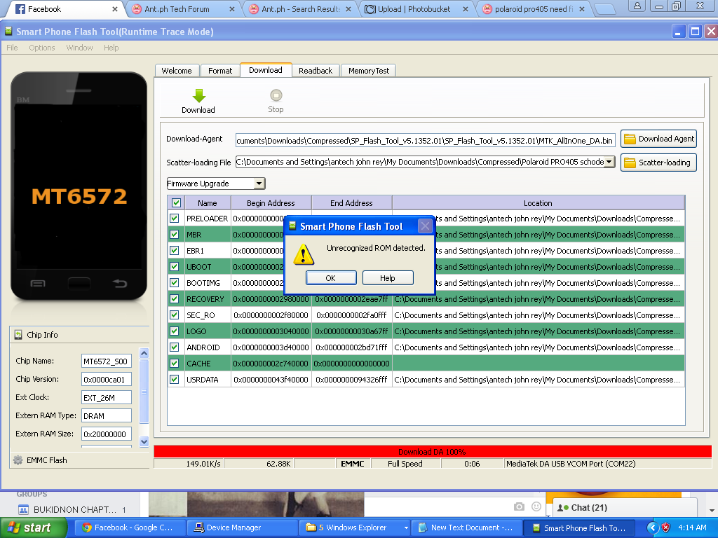Click the Download-Agent path field
This screenshot has height=538, width=718.
coord(426,140)
